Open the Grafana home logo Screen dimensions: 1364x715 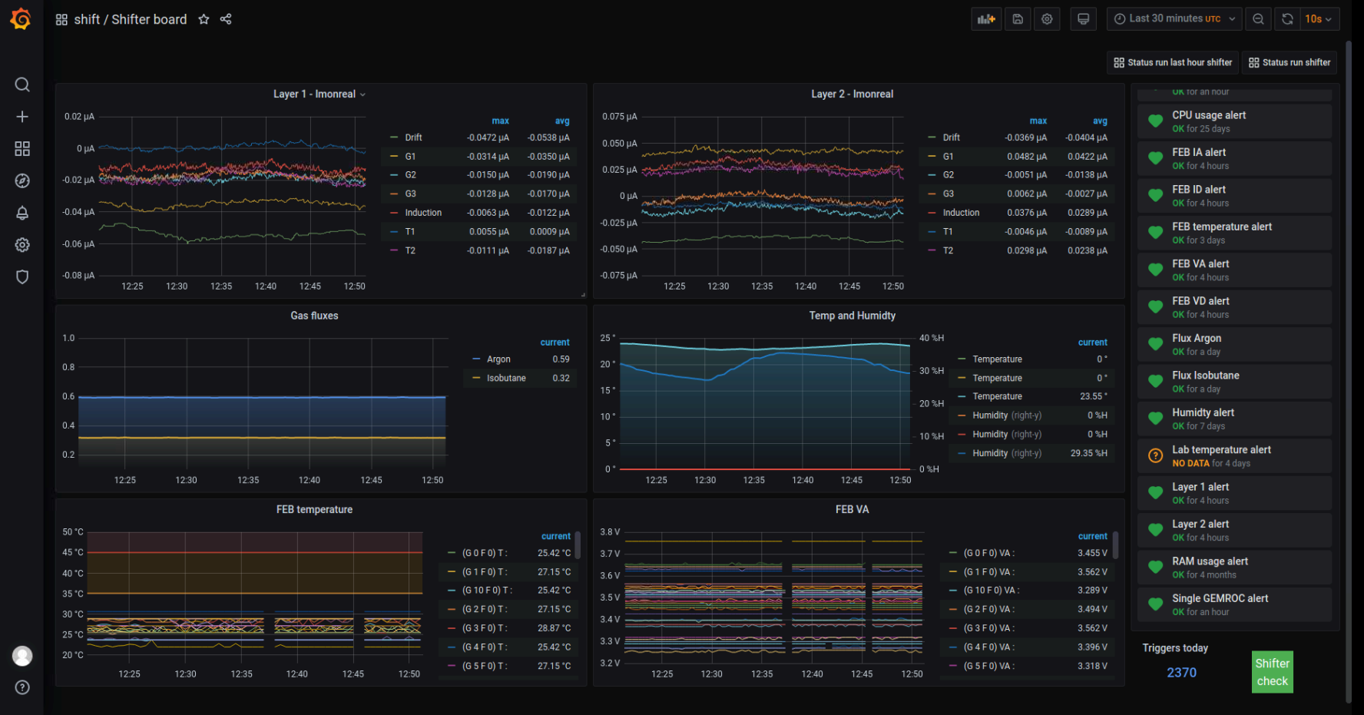tap(22, 18)
